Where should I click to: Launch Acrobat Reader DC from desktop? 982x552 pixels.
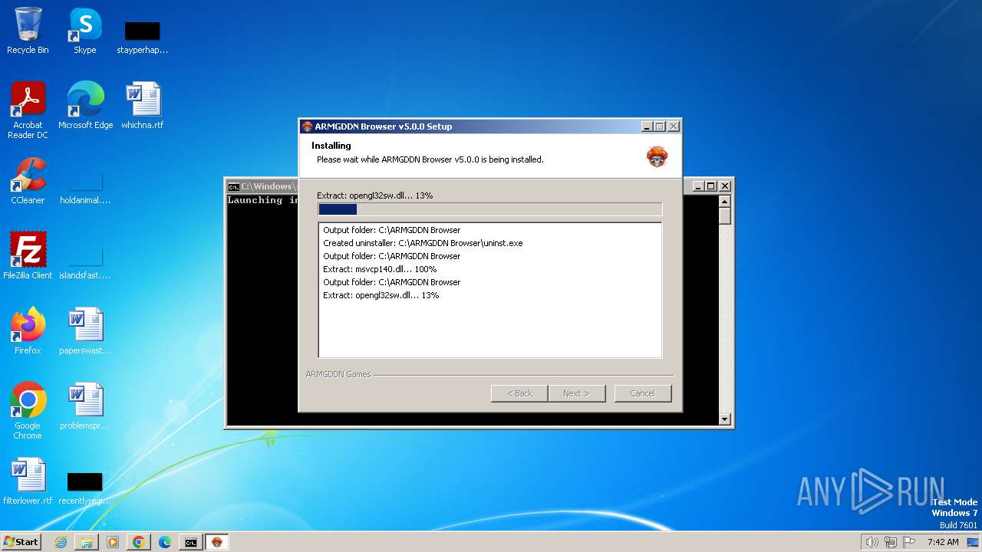tap(28, 110)
